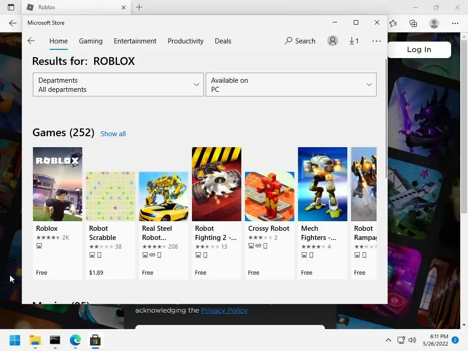The width and height of the screenshot is (468, 351).
Task: Open the taskbar clock and date
Action: (436, 340)
